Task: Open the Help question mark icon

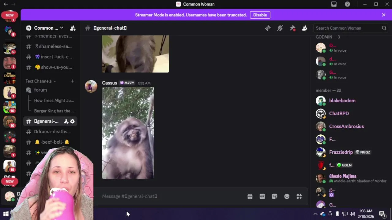Action: pyautogui.click(x=347, y=4)
